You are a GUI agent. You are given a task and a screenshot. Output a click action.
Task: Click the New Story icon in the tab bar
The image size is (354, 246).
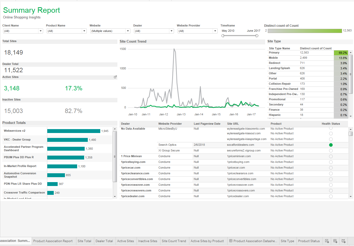344,241
